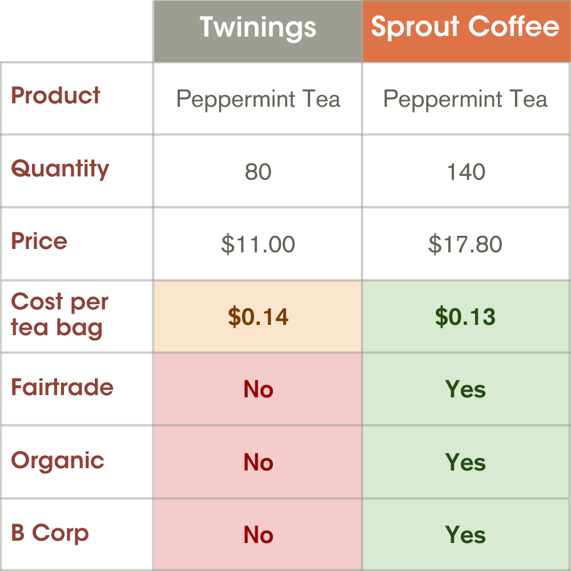The width and height of the screenshot is (571, 571).
Task: Click the Price row label
Action: 39,241
